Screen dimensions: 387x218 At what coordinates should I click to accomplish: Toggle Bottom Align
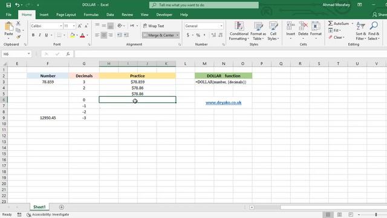coord(111,25)
